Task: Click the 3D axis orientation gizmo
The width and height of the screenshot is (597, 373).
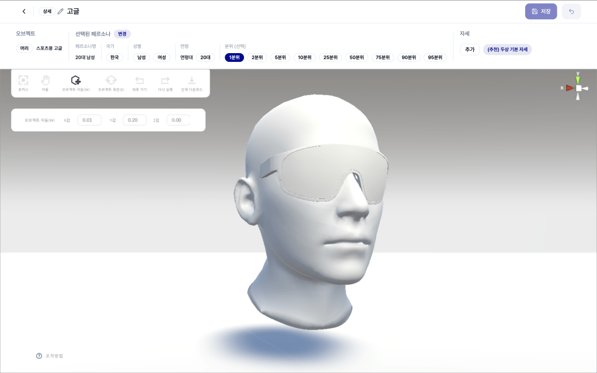Action: pyautogui.click(x=577, y=88)
